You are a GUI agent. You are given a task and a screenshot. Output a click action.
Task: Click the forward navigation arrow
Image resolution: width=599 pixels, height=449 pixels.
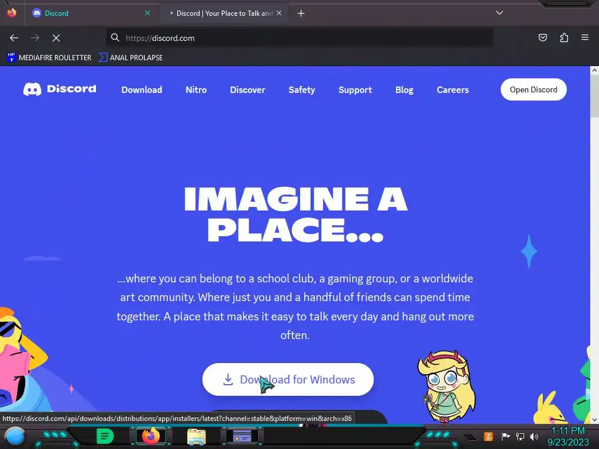tap(35, 38)
